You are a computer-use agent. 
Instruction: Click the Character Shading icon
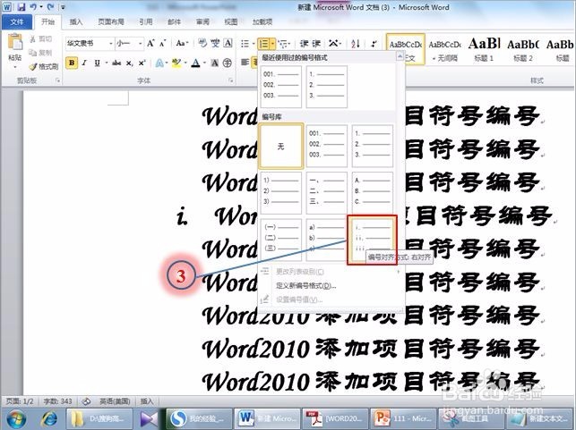(215, 63)
